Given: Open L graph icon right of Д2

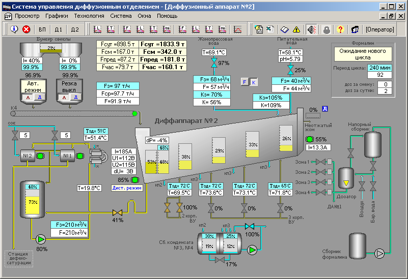Looking at the screenshot, I should pos(97,29).
